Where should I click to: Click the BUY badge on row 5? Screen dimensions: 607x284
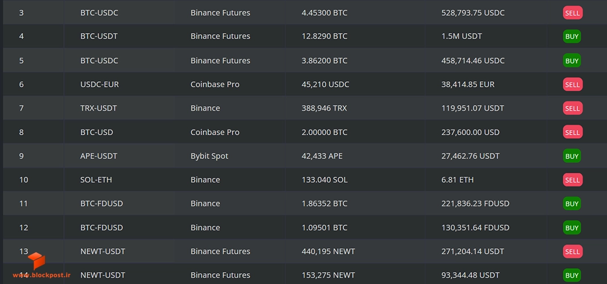pyautogui.click(x=572, y=61)
